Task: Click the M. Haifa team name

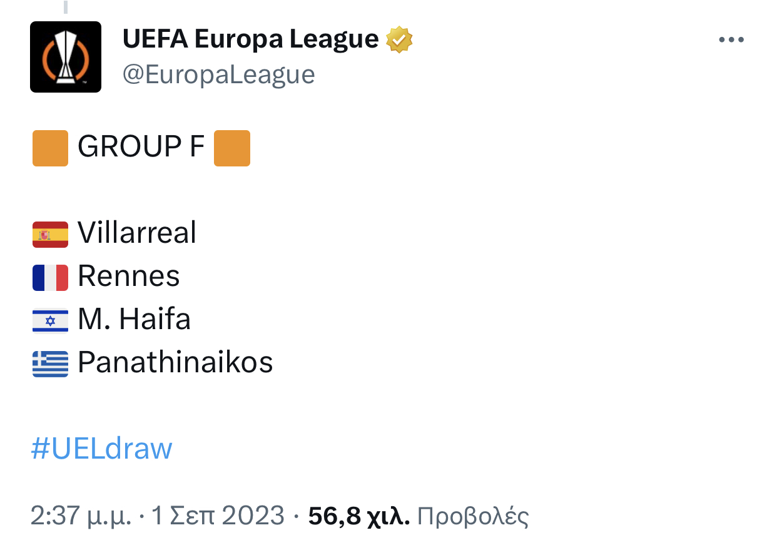Action: [x=134, y=319]
